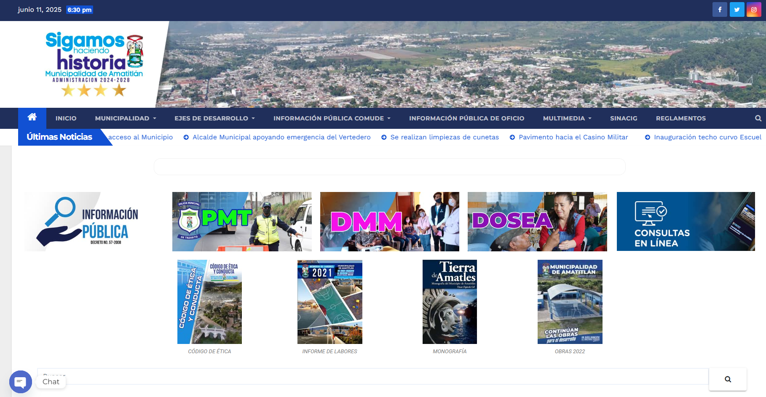Open the Consultas en Línea banner
The width and height of the screenshot is (766, 397).
click(686, 221)
